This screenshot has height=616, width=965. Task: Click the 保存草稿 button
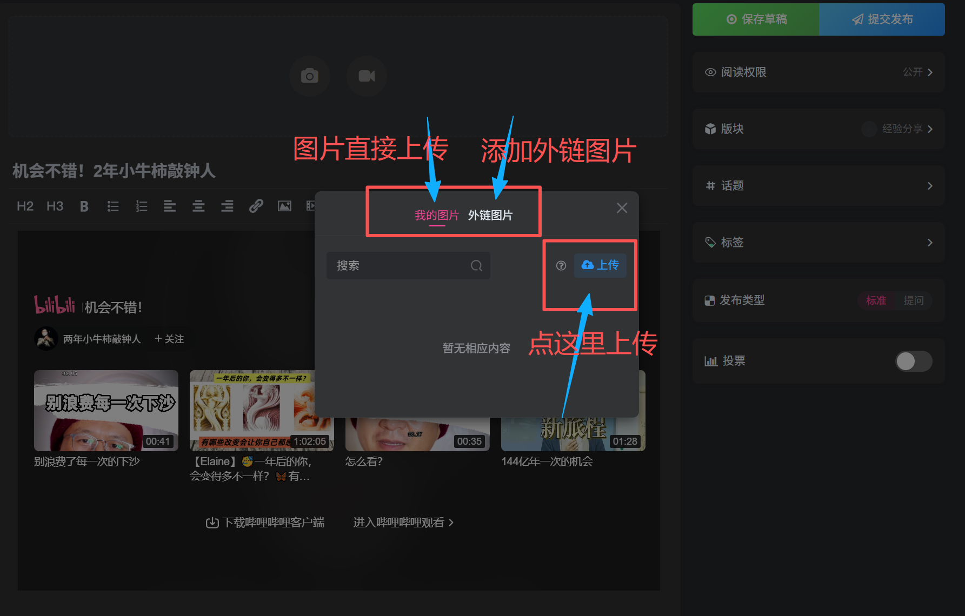click(x=756, y=19)
